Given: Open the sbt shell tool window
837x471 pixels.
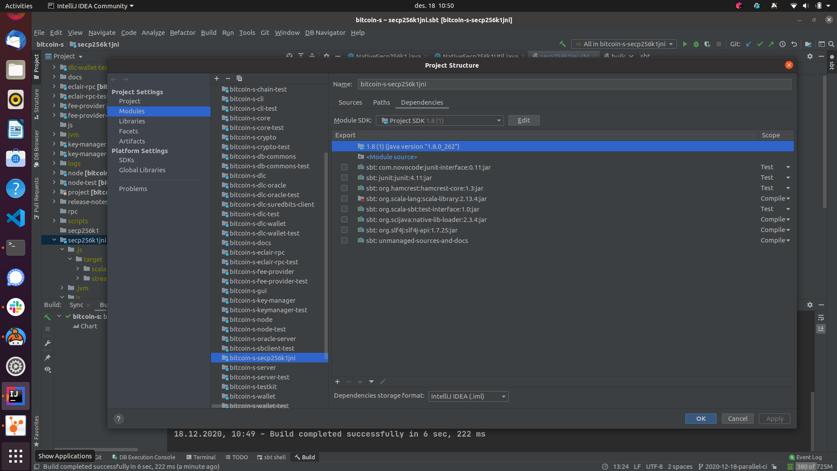Looking at the screenshot, I should point(271,457).
